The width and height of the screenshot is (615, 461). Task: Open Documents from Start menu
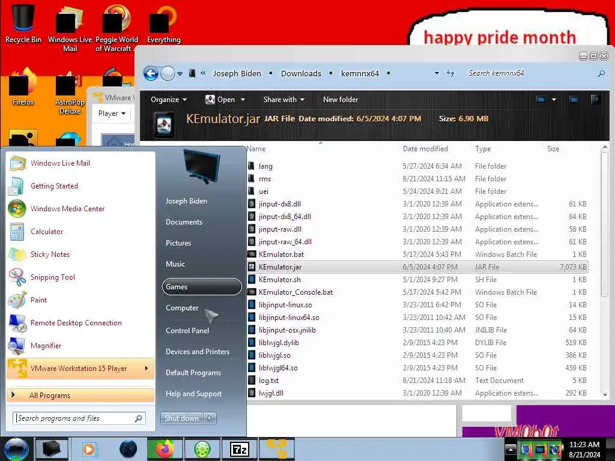[x=184, y=222]
